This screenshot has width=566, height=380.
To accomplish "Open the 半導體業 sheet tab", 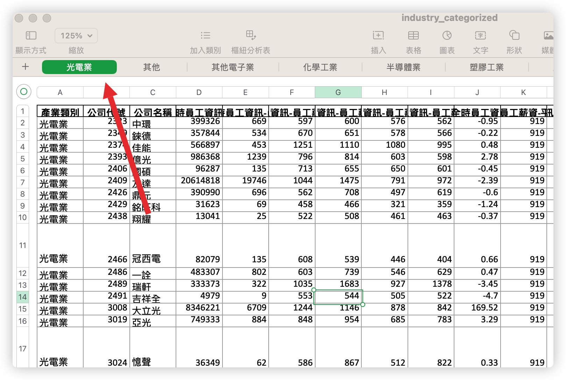I will 404,67.
